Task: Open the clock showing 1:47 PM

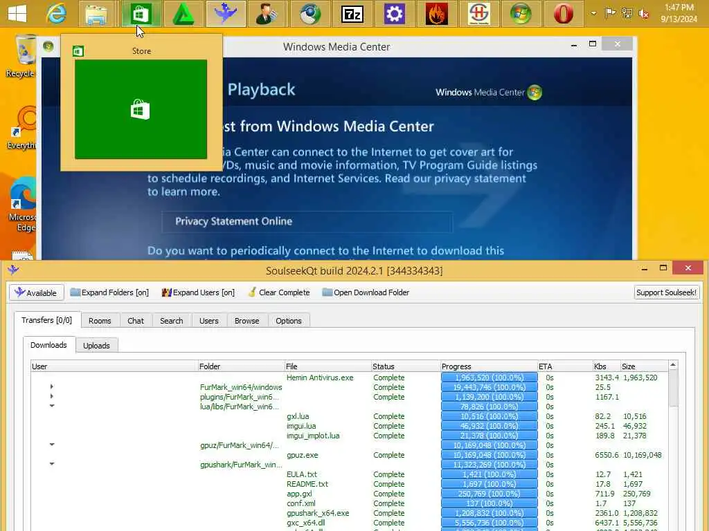Action: click(679, 13)
